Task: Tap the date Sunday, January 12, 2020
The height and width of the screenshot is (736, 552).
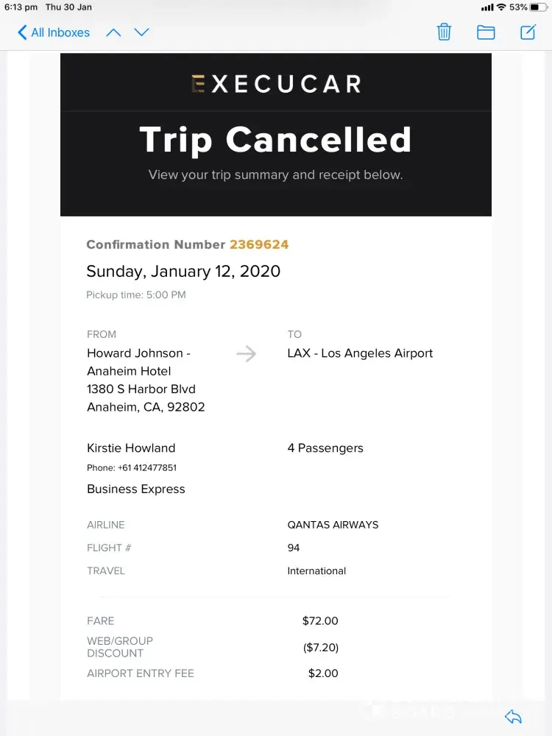Action: tap(183, 271)
